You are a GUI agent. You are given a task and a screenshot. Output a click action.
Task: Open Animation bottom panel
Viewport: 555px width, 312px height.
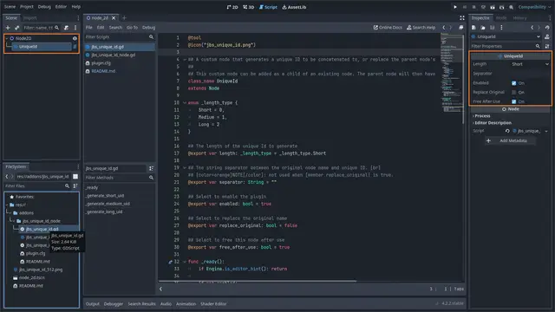[186, 304]
